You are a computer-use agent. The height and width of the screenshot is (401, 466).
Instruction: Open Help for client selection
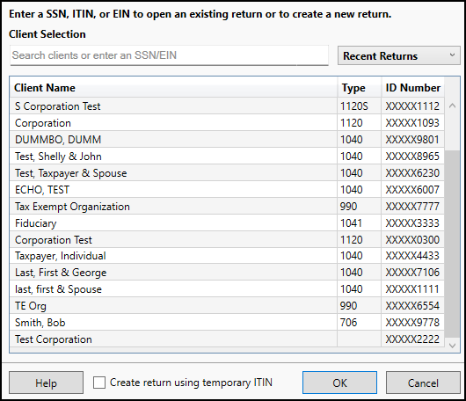[x=46, y=383]
